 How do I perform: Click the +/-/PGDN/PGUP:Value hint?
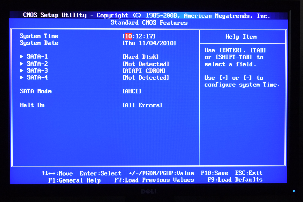tap(161, 173)
